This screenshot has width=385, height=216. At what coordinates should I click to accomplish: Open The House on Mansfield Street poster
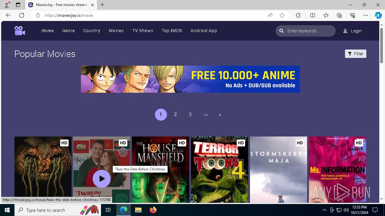161,170
